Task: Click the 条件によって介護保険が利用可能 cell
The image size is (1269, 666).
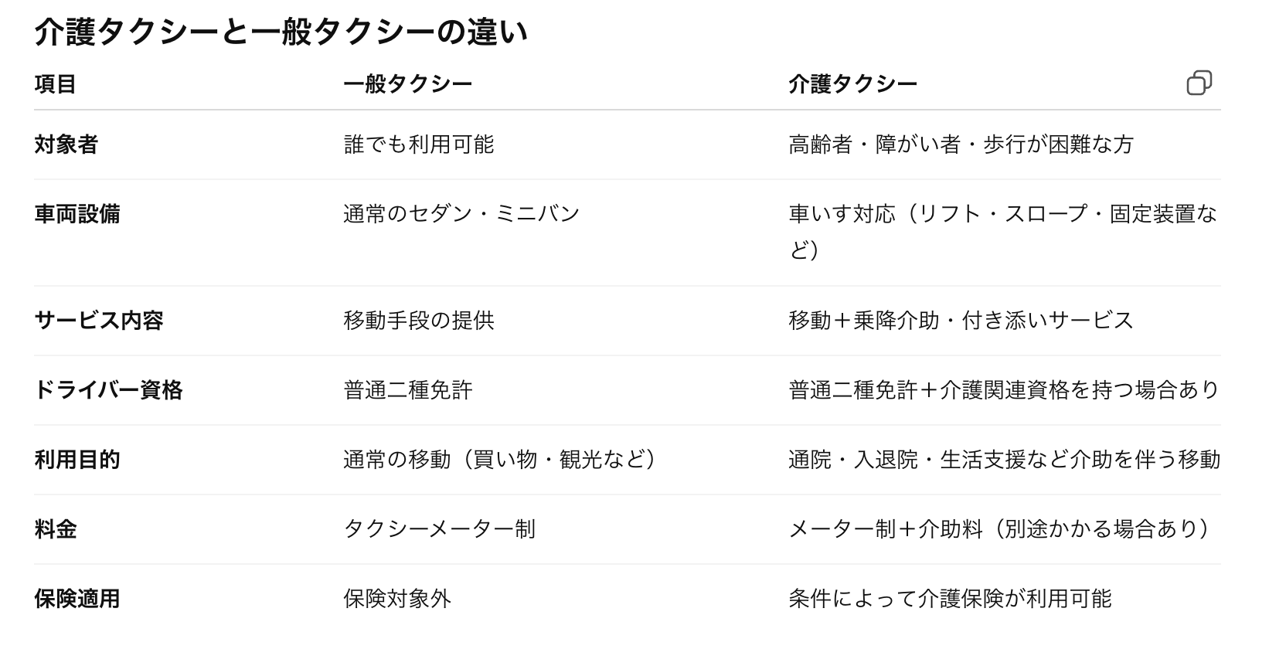Action: pyautogui.click(x=950, y=599)
